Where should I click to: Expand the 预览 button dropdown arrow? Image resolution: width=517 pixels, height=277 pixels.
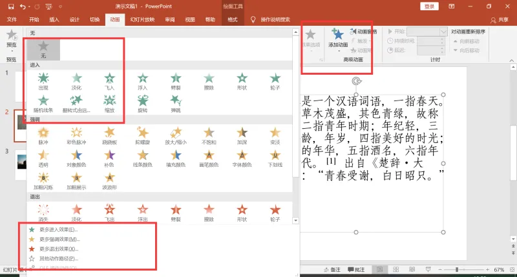(12, 51)
